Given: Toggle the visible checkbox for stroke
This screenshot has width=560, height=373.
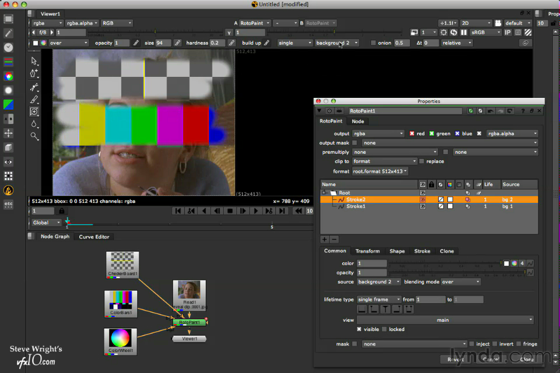Looking at the screenshot, I should pos(359,329).
